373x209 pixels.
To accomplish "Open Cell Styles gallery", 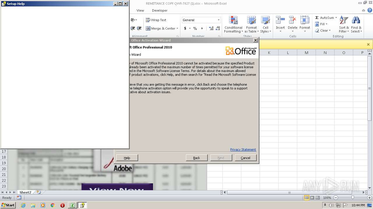I will click(265, 25).
